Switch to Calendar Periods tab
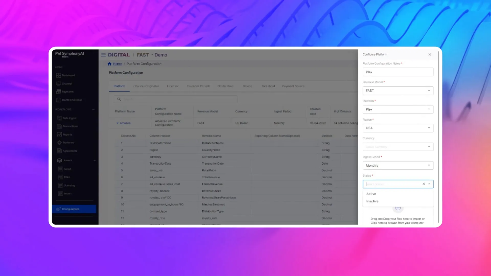This screenshot has height=276, width=491. click(198, 86)
